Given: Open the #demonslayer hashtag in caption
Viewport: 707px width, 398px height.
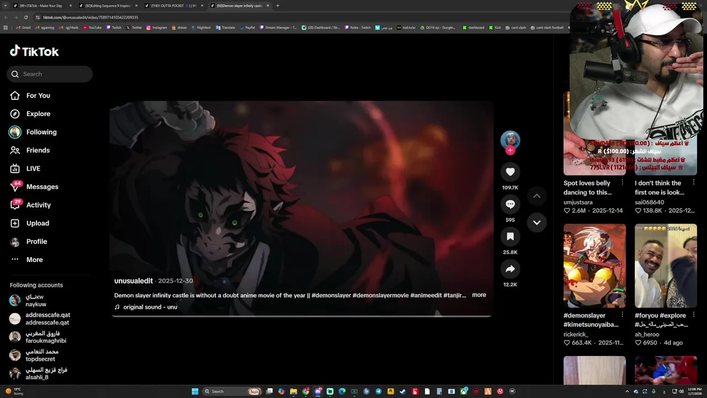Looking at the screenshot, I should [331, 295].
